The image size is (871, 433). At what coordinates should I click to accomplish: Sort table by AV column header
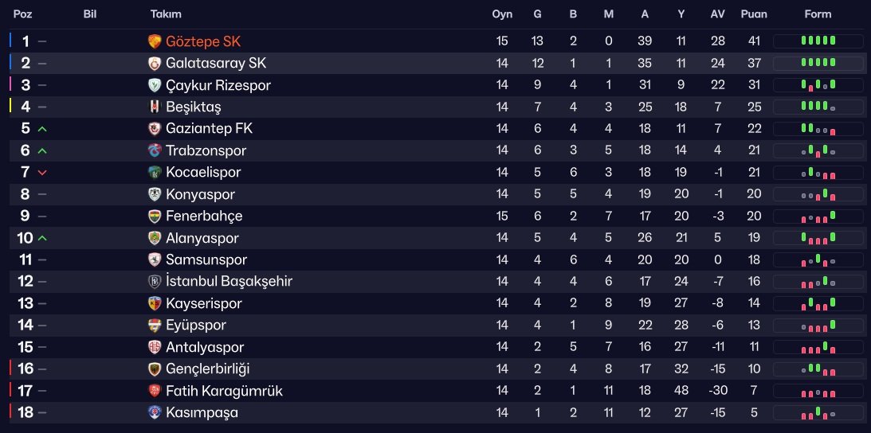718,14
